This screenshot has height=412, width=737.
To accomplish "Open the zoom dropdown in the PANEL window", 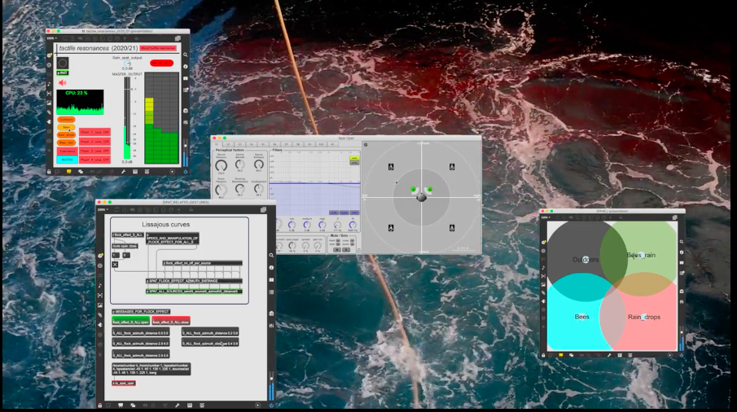I will pyautogui.click(x=546, y=217).
